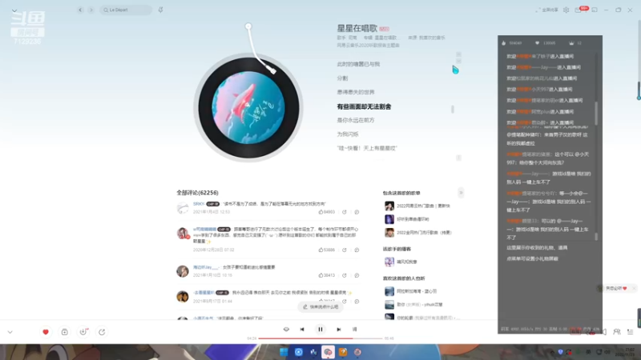Open the mail inbox with 99+ badge
Screen dimensions: 641x360
(578, 10)
